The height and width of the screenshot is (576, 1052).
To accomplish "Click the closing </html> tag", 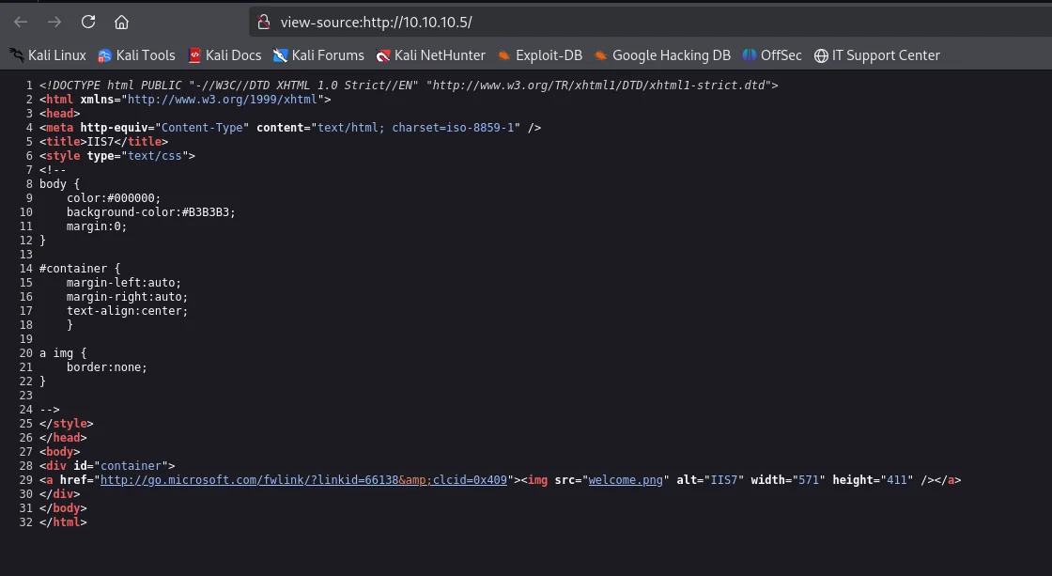I will [x=63, y=522].
